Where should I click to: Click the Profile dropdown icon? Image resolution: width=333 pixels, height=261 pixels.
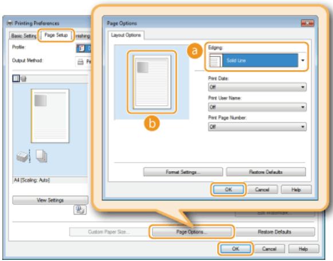81,48
